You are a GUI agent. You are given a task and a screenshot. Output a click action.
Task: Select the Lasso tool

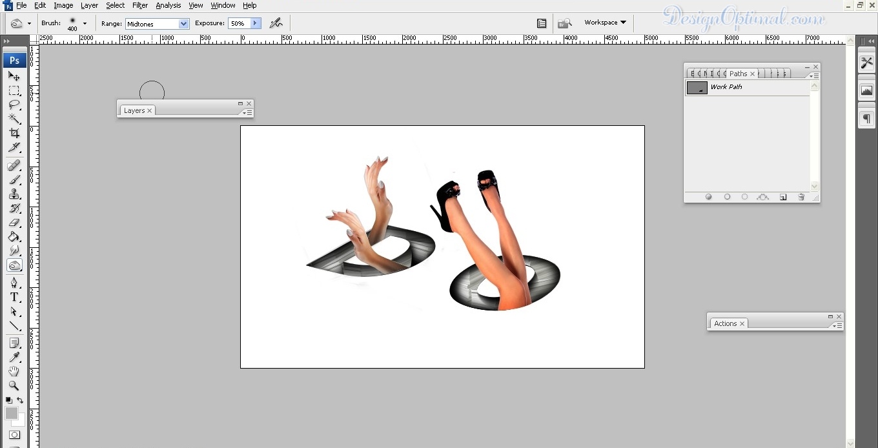[14, 105]
